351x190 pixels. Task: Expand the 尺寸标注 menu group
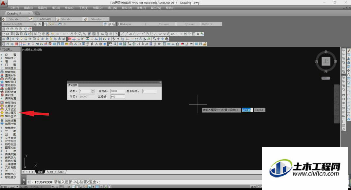click(x=10, y=141)
